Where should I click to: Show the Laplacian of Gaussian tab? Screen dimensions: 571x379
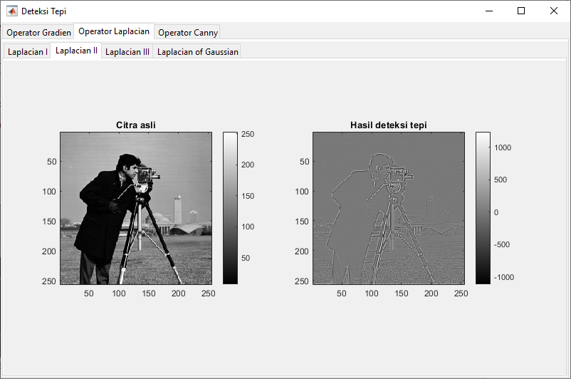[197, 52]
